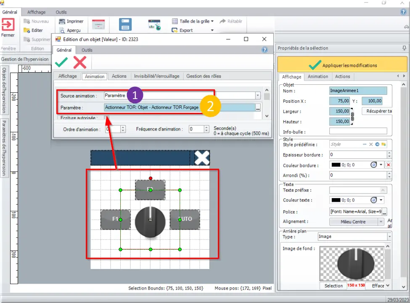
Task: Open the Objets de l'hypervision side panel
Action: (x=4, y=90)
